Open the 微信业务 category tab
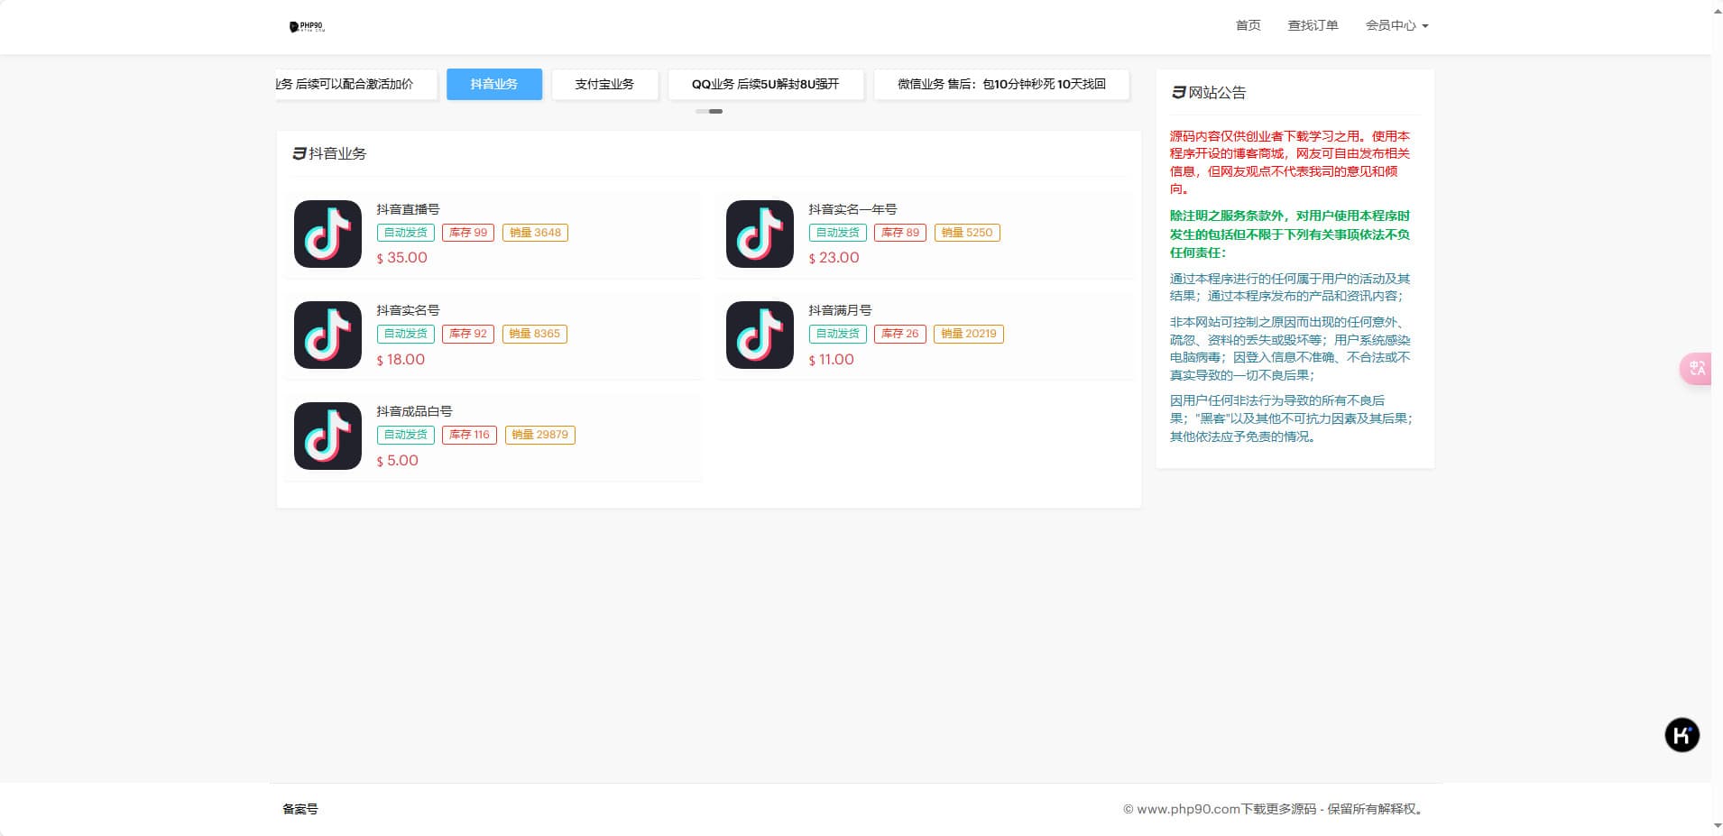The width and height of the screenshot is (1723, 836). [1000, 84]
